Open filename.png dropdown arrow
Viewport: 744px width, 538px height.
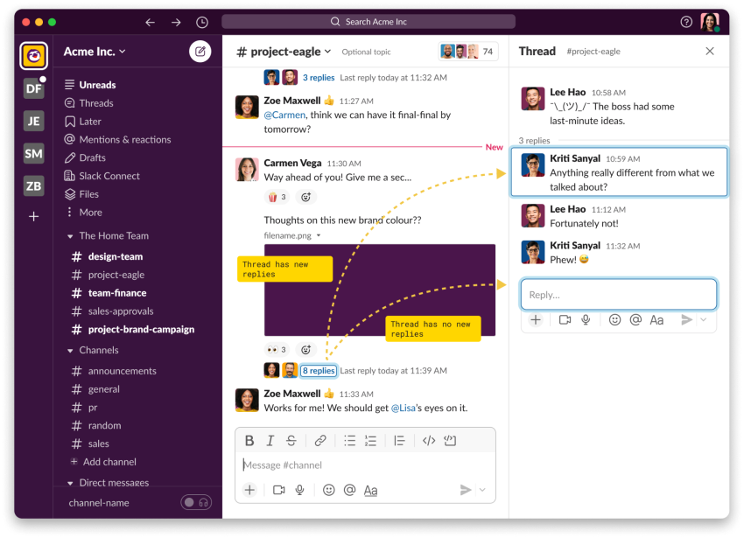tap(319, 235)
